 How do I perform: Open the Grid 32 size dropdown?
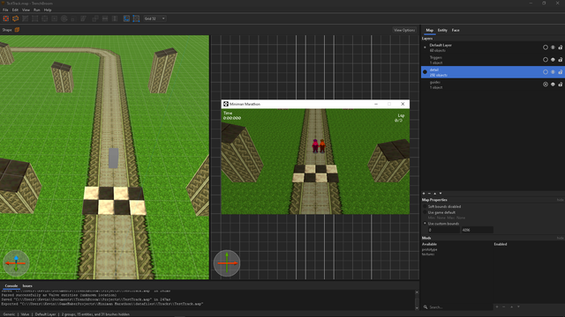tap(154, 18)
